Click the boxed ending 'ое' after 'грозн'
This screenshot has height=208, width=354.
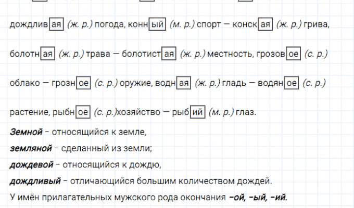coord(83,83)
